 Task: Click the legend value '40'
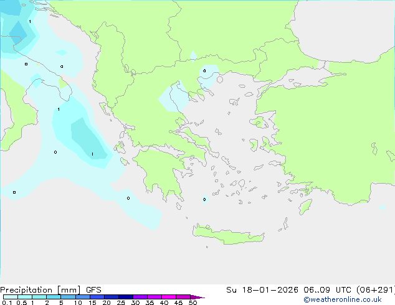point(164,303)
